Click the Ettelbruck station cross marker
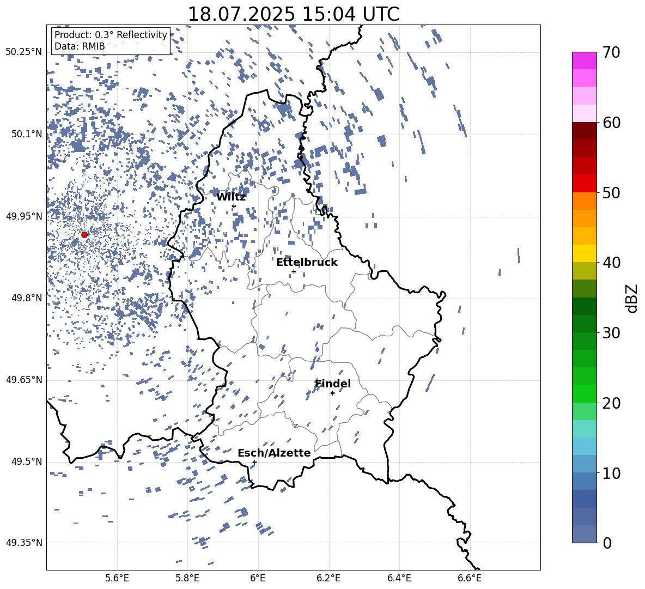The height and width of the screenshot is (589, 645). point(294,271)
